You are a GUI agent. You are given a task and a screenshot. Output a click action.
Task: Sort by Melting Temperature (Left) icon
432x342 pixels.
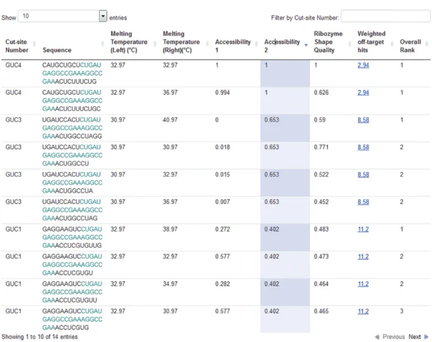(155, 44)
